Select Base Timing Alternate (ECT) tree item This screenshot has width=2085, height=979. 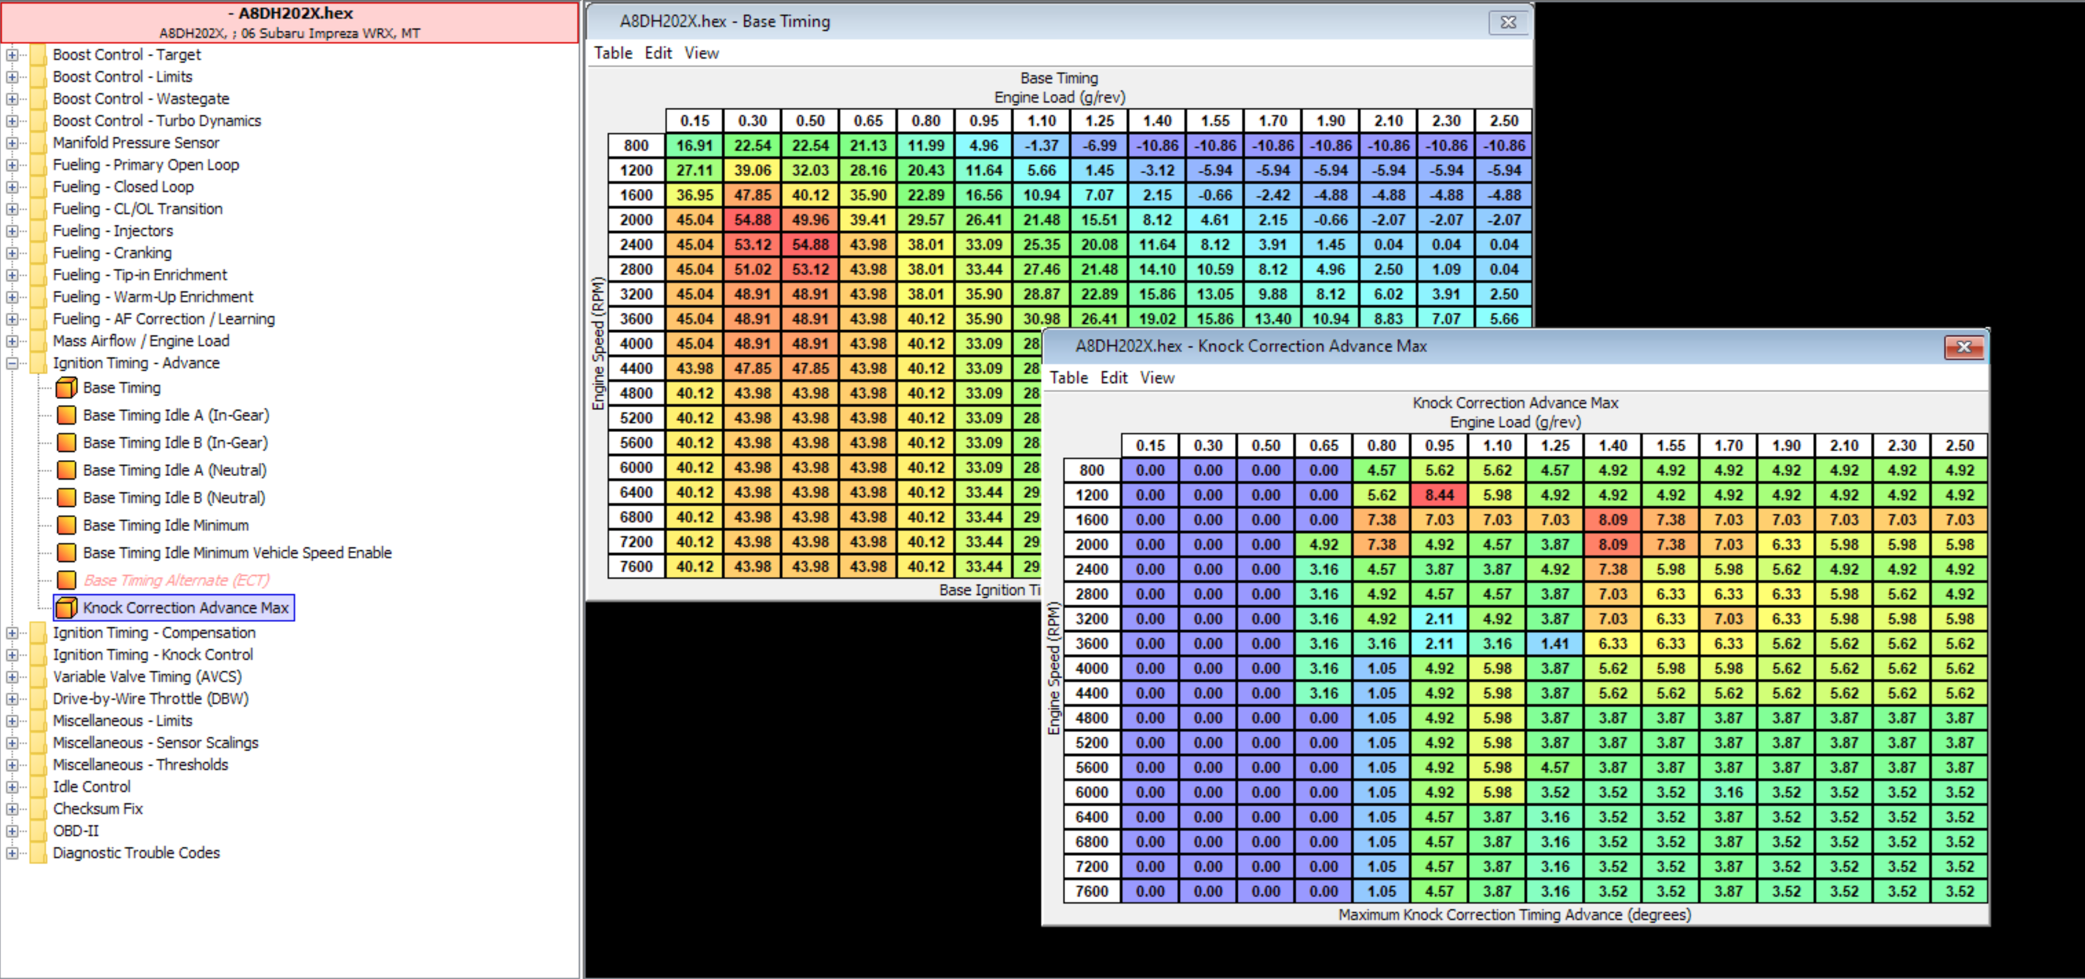[176, 580]
